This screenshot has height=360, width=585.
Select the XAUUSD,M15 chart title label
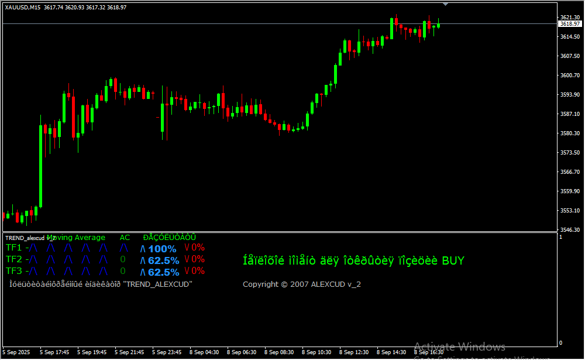tap(22, 7)
